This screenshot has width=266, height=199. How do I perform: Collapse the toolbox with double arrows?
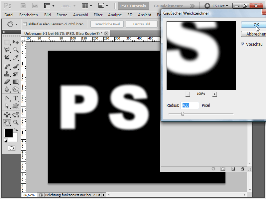4,32
